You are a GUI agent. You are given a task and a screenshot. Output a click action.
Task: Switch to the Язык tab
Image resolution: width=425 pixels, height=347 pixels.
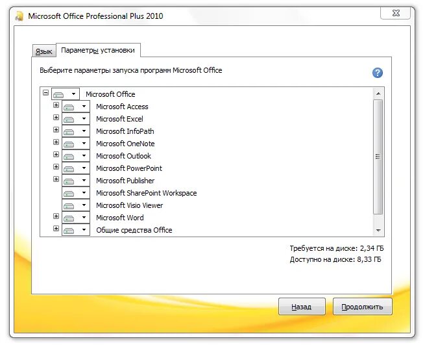pos(44,51)
